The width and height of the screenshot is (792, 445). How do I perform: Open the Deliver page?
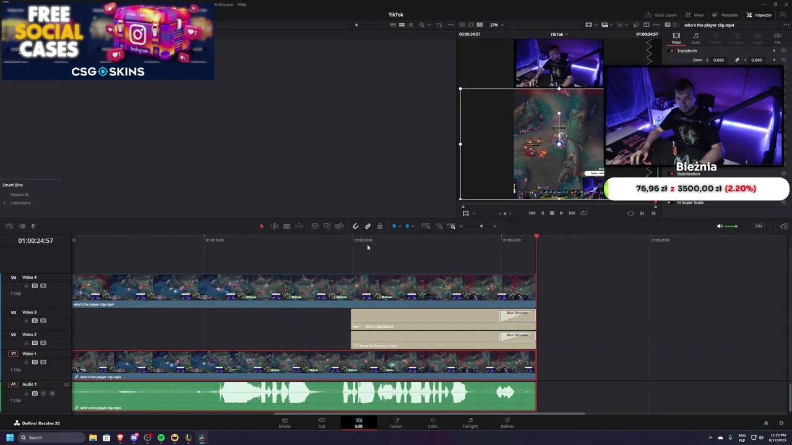tap(507, 423)
